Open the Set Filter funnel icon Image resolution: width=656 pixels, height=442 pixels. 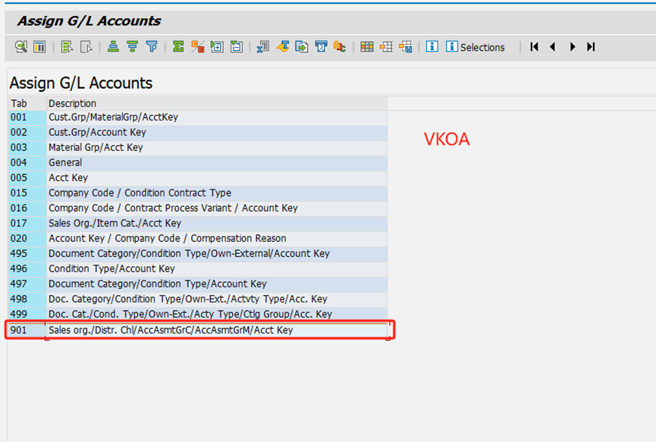coord(152,47)
